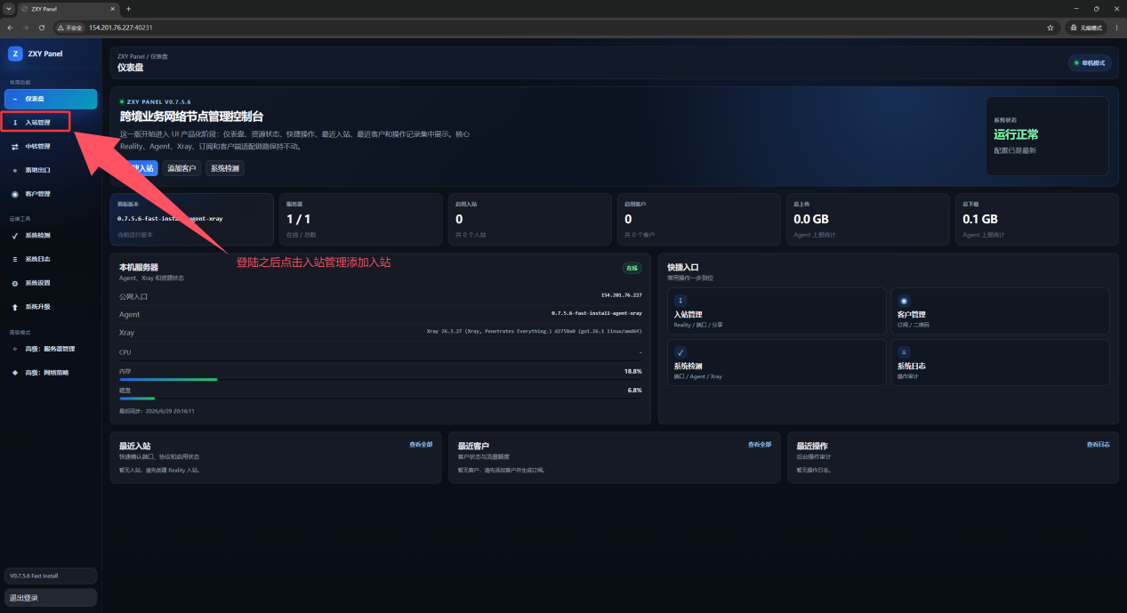Click the Xray version string row
This screenshot has width=1127, height=613.
tap(381, 332)
